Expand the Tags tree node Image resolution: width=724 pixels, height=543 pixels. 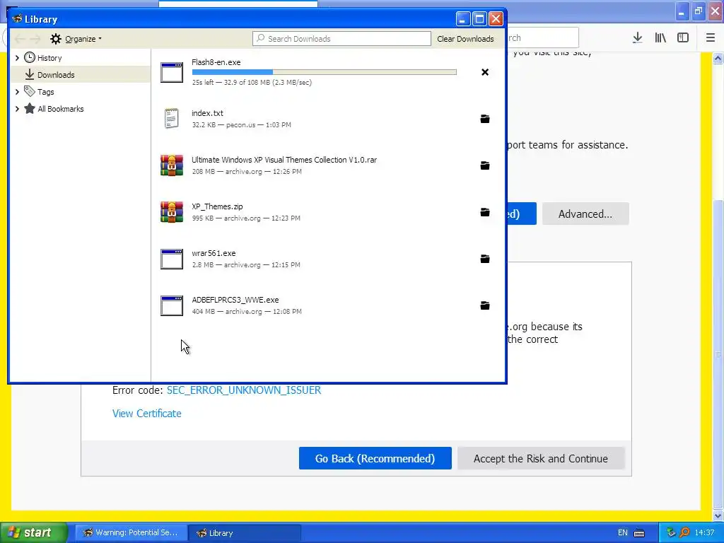(18, 91)
